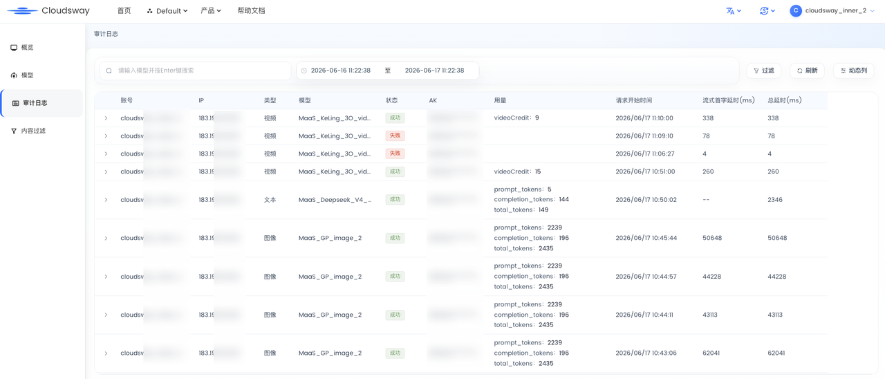The image size is (885, 379).
Task: Expand the Deepseek_V4 text log row
Action: (106, 200)
